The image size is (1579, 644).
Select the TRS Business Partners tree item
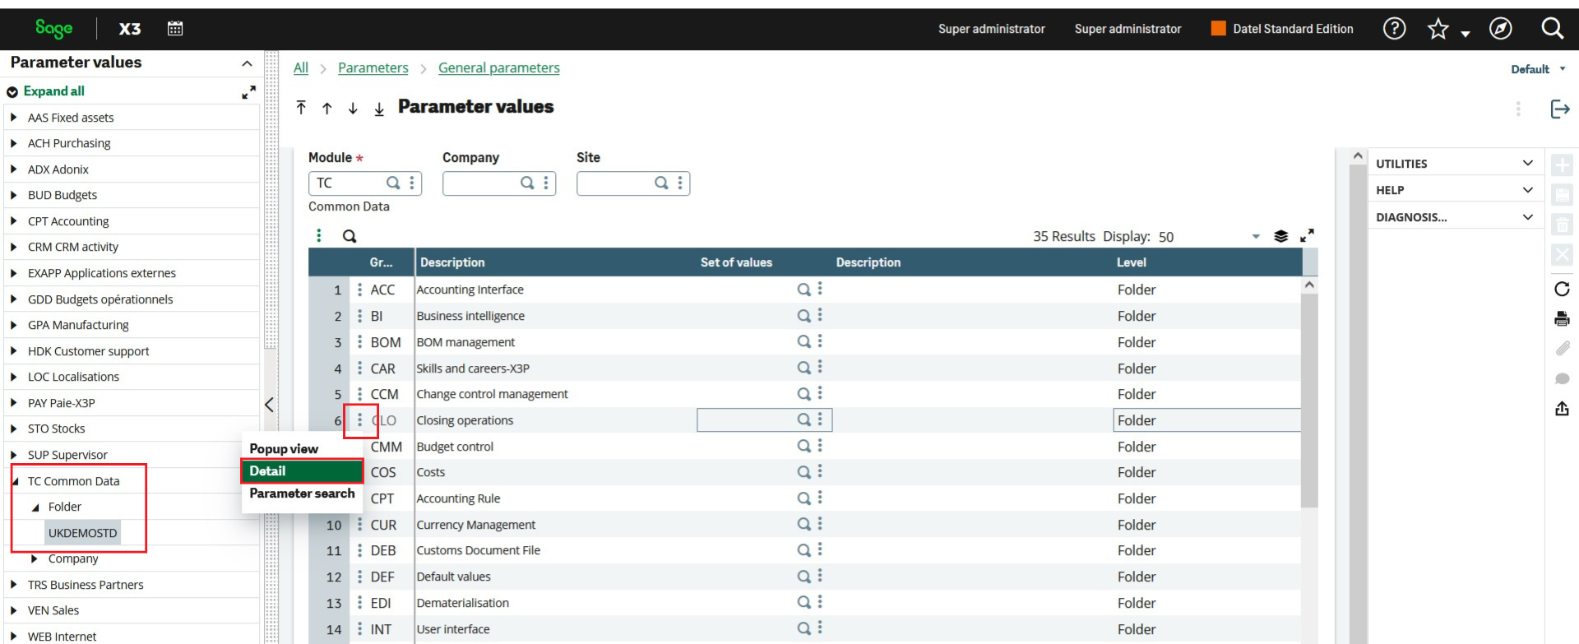coord(86,585)
